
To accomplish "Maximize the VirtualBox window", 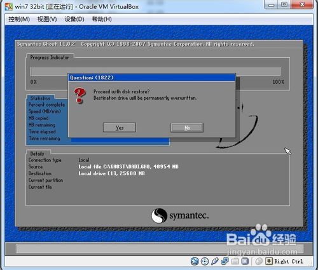I will point(284,4).
